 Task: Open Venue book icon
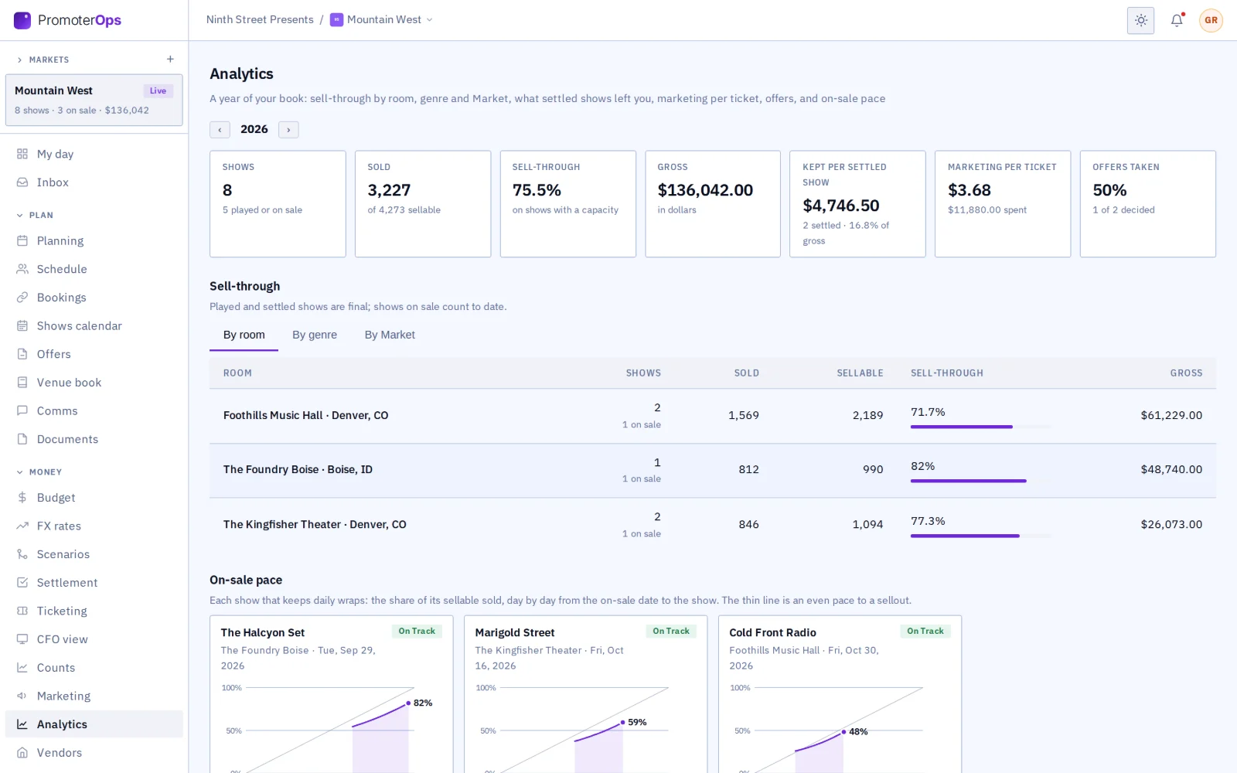coord(22,383)
